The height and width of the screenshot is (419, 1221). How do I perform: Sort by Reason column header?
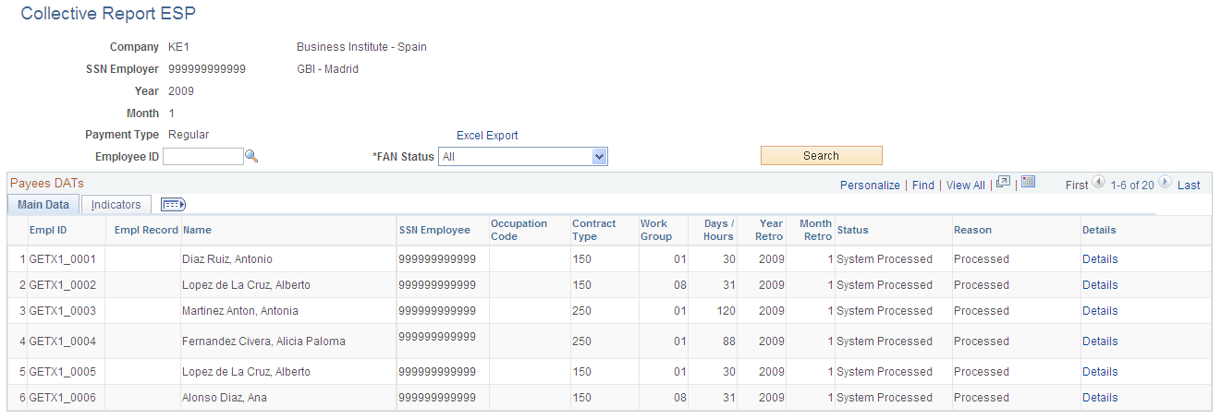pos(972,230)
